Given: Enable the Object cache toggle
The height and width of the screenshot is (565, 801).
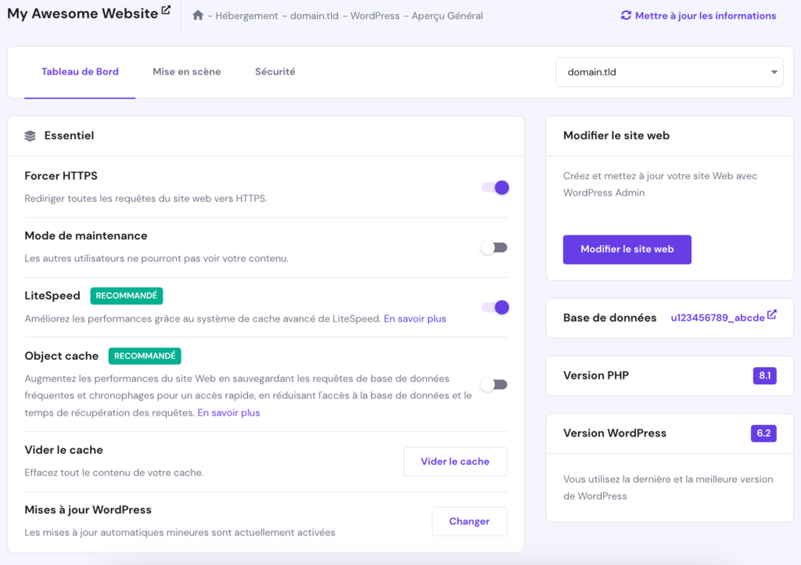Looking at the screenshot, I should tap(494, 384).
